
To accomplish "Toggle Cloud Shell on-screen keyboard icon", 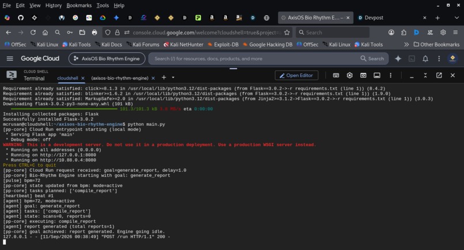I will click(x=336, y=75).
